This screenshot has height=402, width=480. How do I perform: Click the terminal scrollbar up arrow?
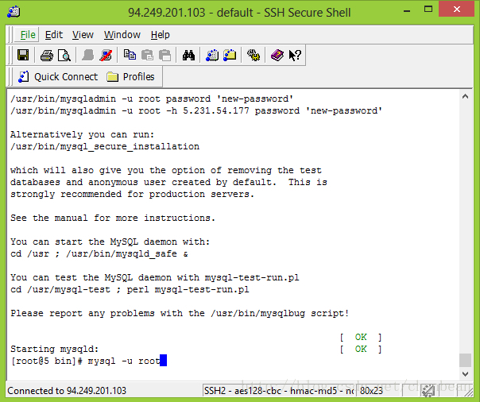466,96
